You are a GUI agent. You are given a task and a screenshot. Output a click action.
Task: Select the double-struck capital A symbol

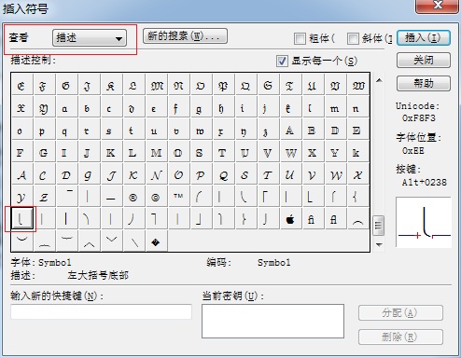pos(290,131)
